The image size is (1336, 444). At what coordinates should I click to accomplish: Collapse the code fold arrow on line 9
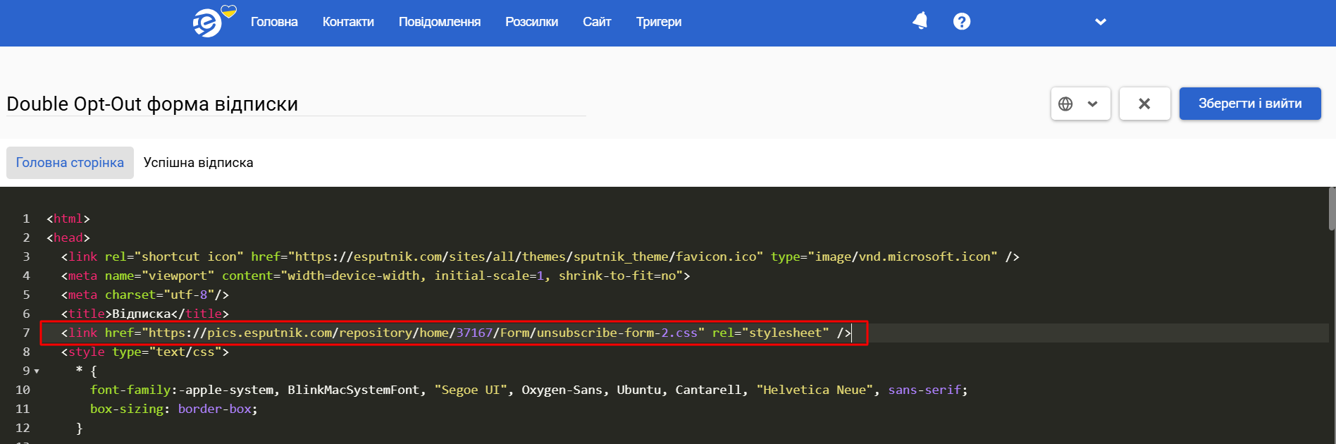(37, 371)
